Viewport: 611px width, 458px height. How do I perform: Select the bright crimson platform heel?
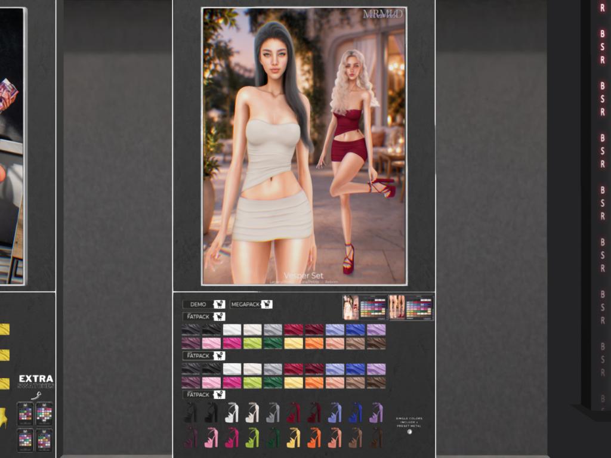pyautogui.click(x=294, y=413)
